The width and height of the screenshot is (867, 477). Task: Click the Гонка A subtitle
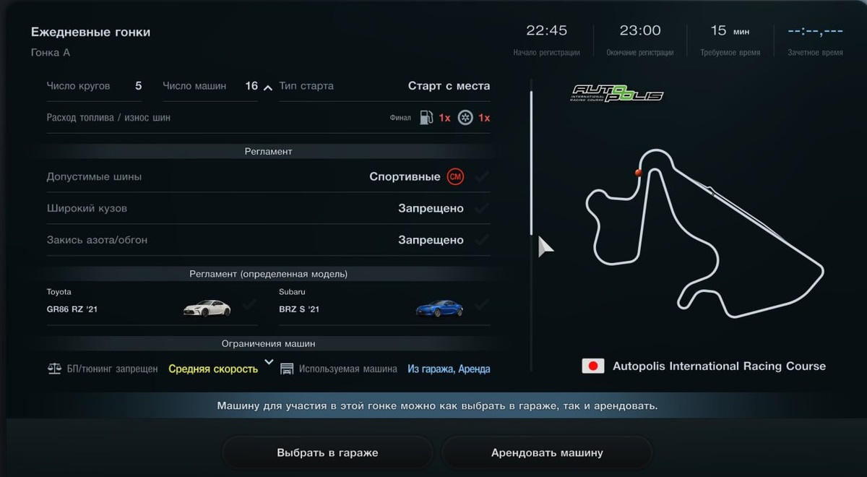(51, 52)
